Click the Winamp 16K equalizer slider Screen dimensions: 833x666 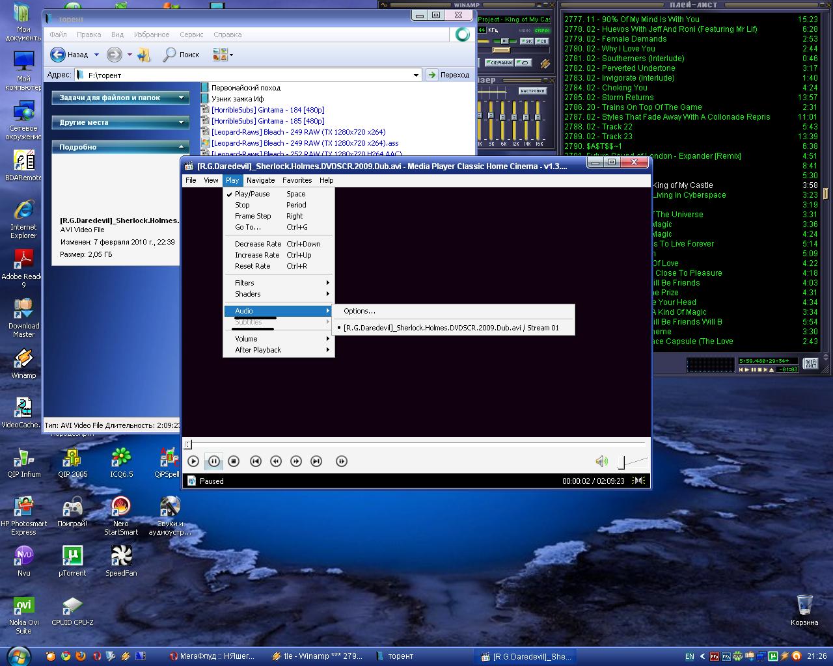(x=539, y=118)
